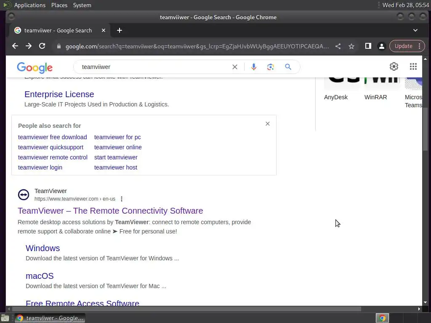Search for teamviewer online
The image size is (431, 323).
coord(118,147)
